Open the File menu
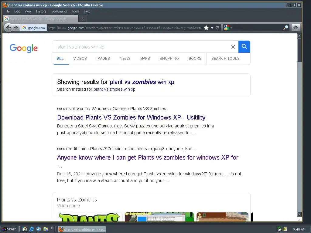Viewport: 311px width, 233px height. pyautogui.click(x=7, y=11)
